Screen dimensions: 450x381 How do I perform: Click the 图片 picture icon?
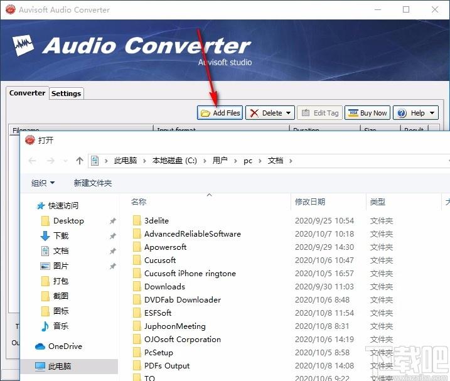45,266
